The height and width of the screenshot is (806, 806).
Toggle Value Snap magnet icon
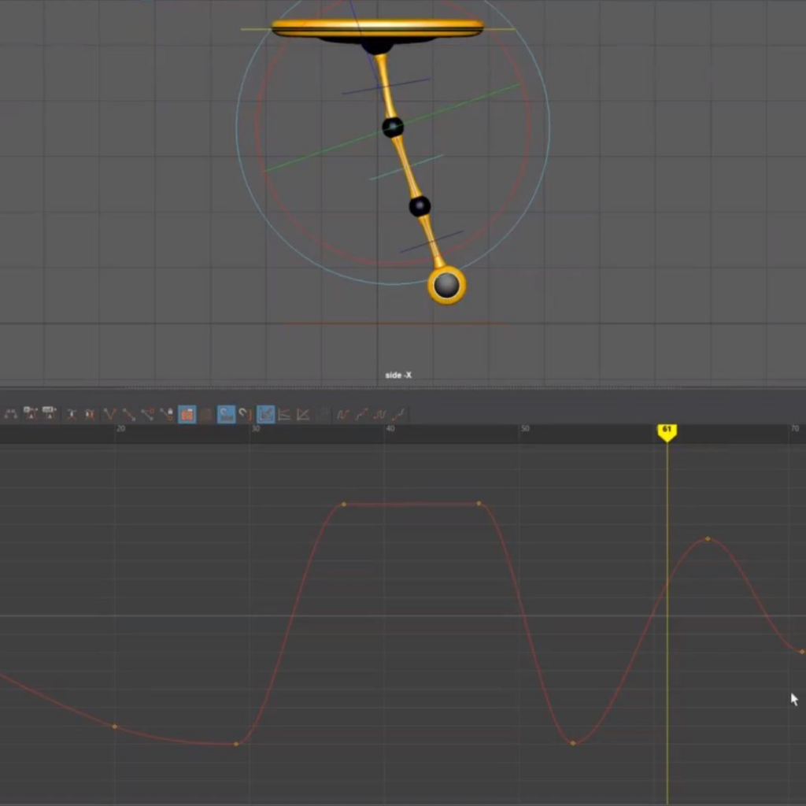click(246, 414)
